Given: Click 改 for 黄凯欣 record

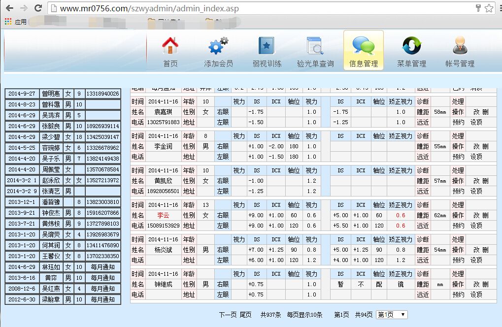Looking at the screenshot, I should pos(476,181).
